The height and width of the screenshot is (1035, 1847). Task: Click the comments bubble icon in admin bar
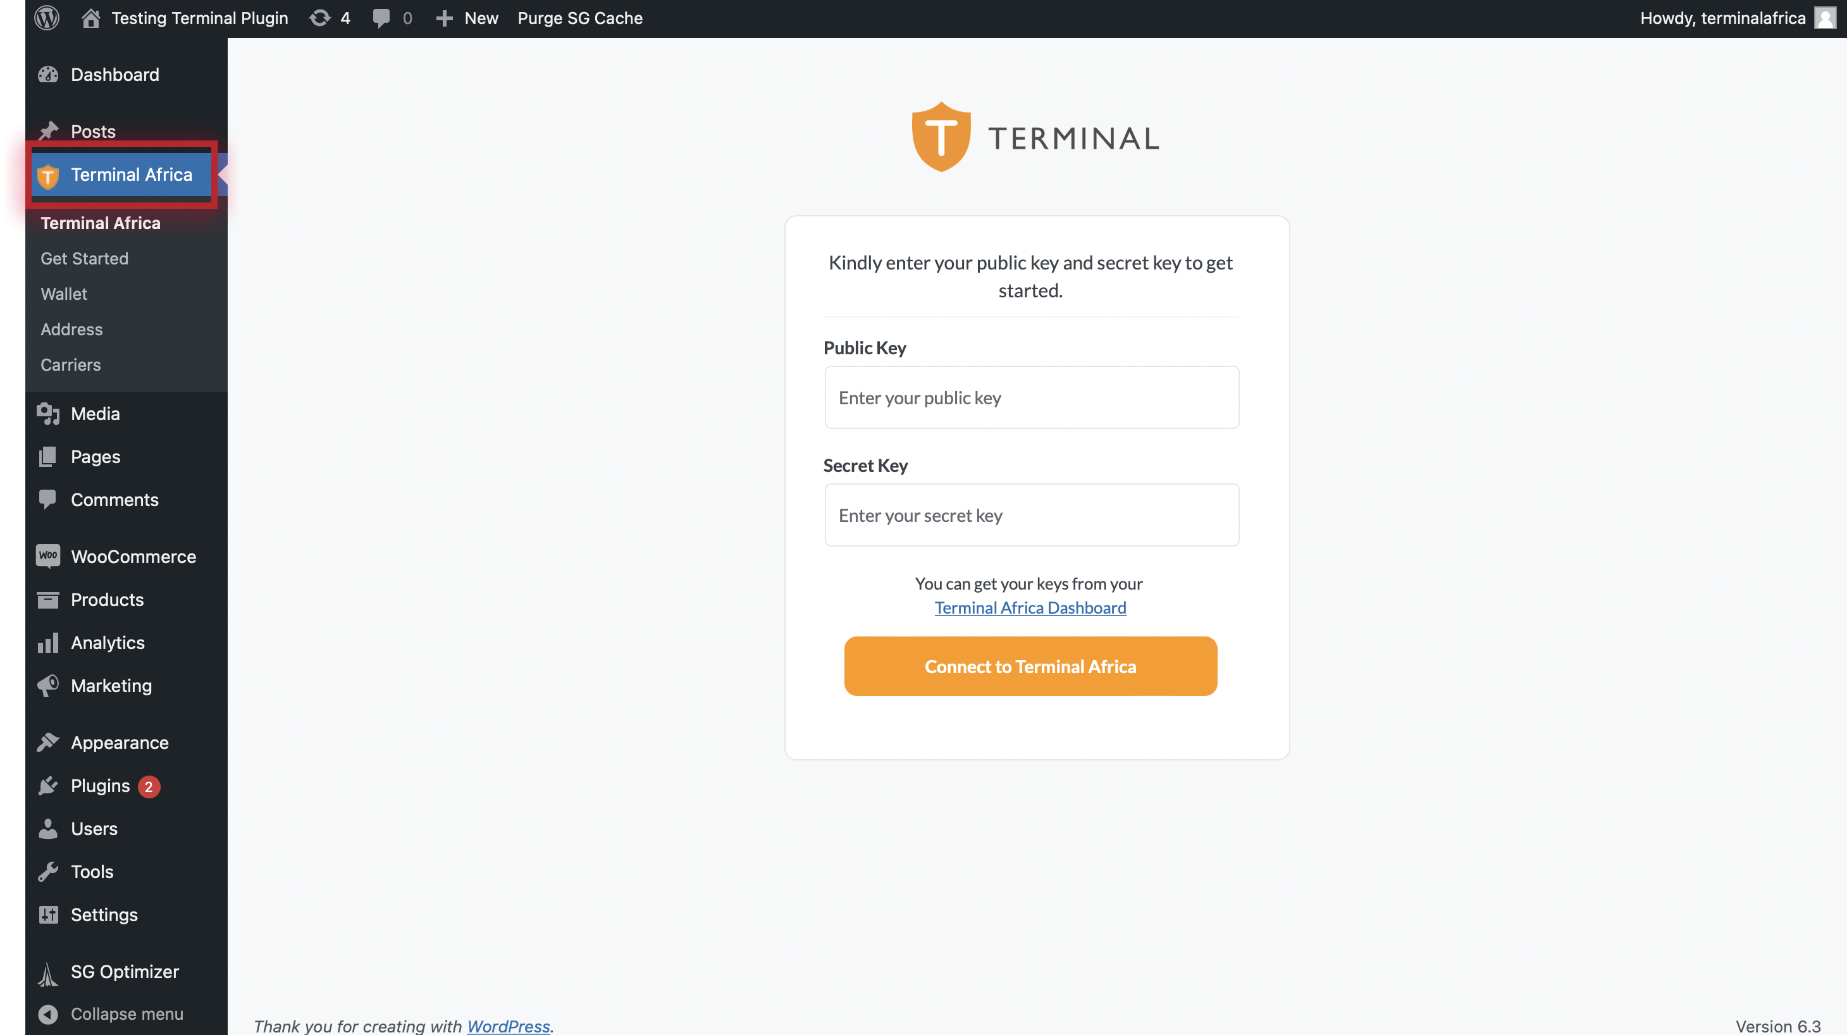point(381,18)
